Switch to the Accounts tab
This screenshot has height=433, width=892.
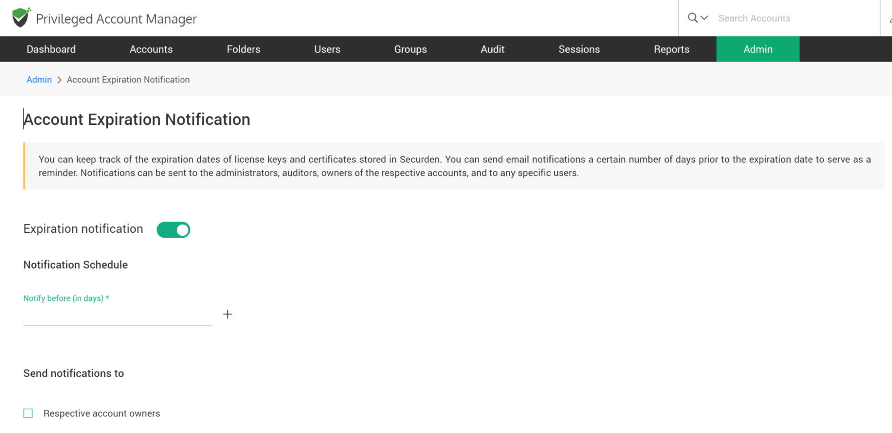151,49
